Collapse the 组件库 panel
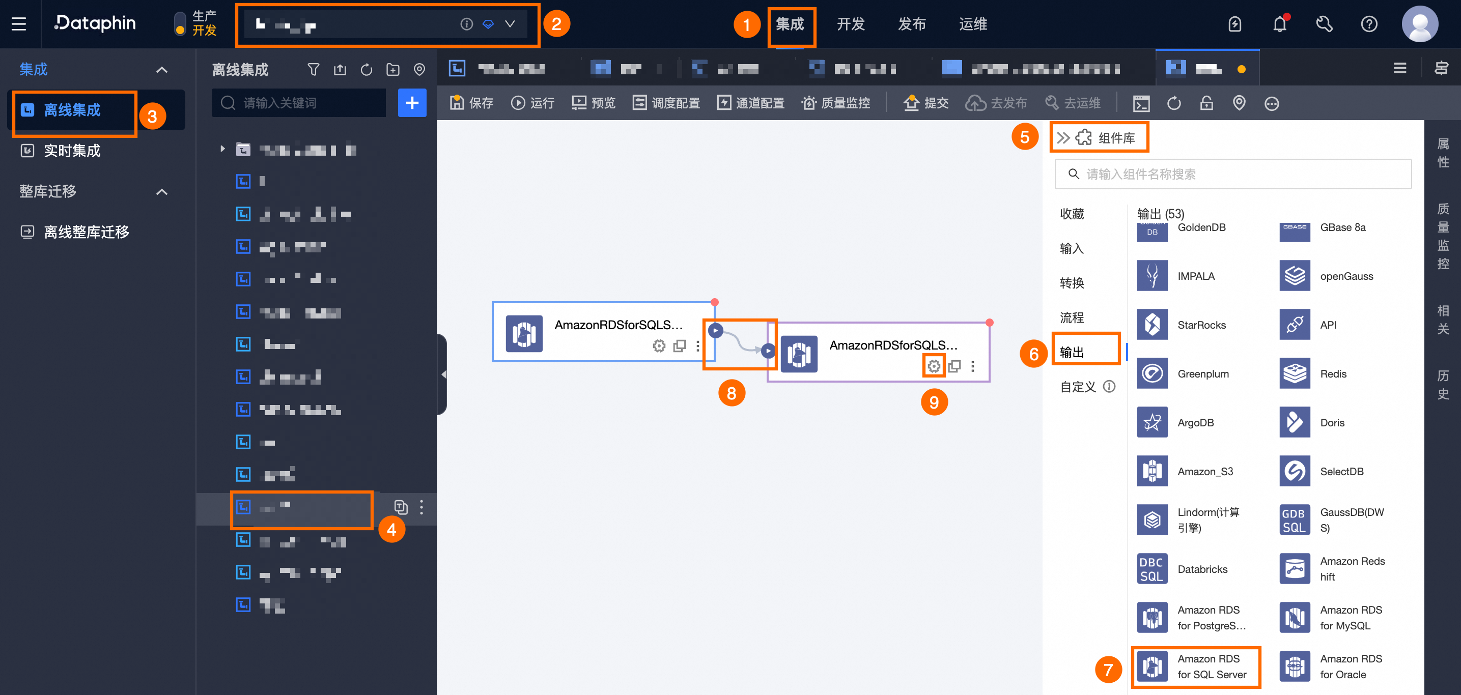Viewport: 1461px width, 695px height. point(1063,138)
